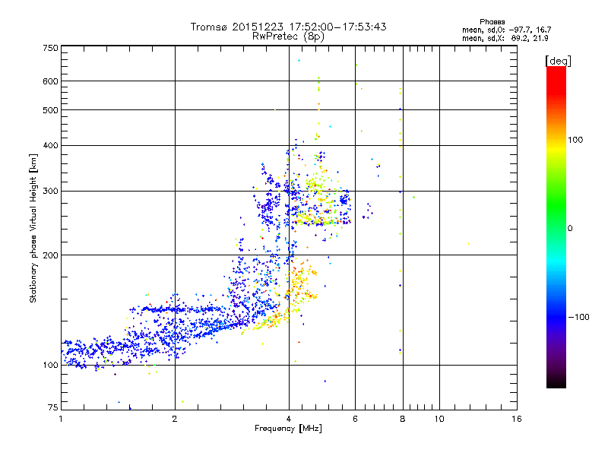This screenshot has height=456, width=608.
Task: Click the isolated yellow point near 12 MHz
Action: pos(469,243)
